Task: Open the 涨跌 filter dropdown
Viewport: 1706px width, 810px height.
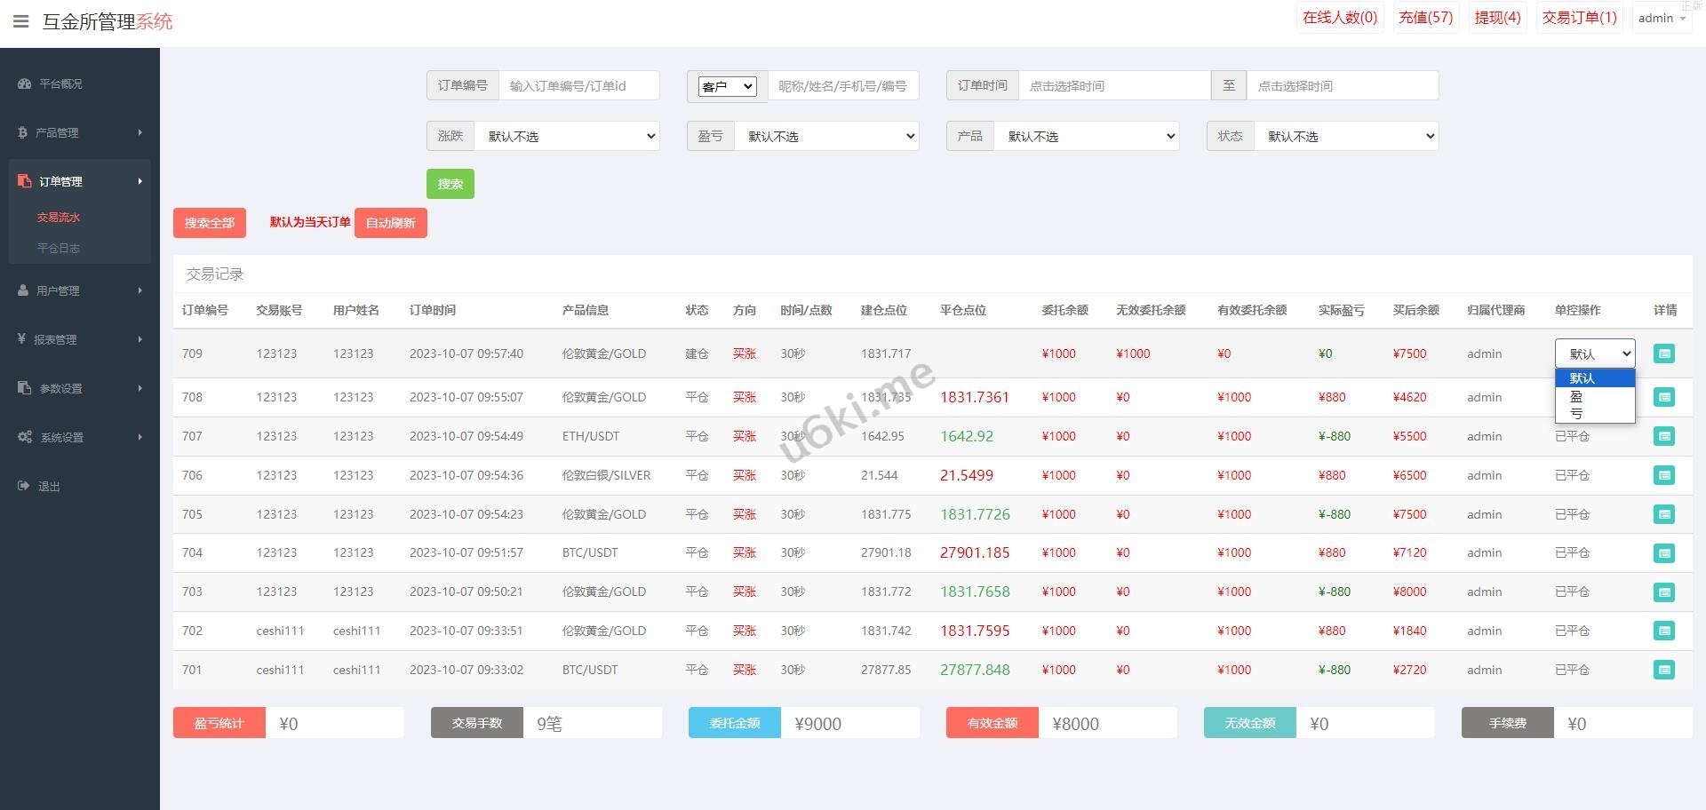Action: (567, 136)
